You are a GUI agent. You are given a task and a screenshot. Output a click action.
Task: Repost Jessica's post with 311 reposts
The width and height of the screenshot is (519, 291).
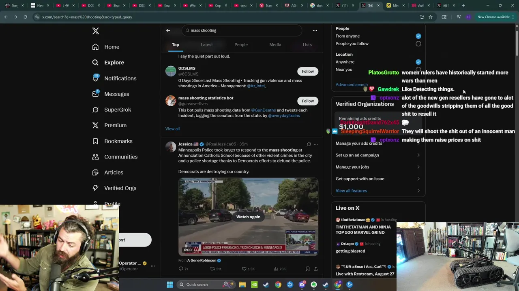pos(215,269)
